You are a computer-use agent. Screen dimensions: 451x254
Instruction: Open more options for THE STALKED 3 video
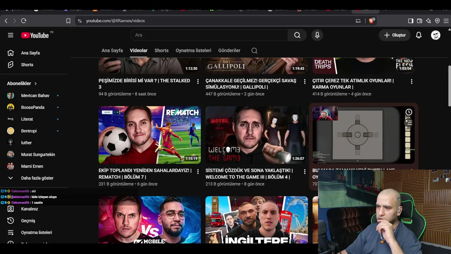[198, 81]
